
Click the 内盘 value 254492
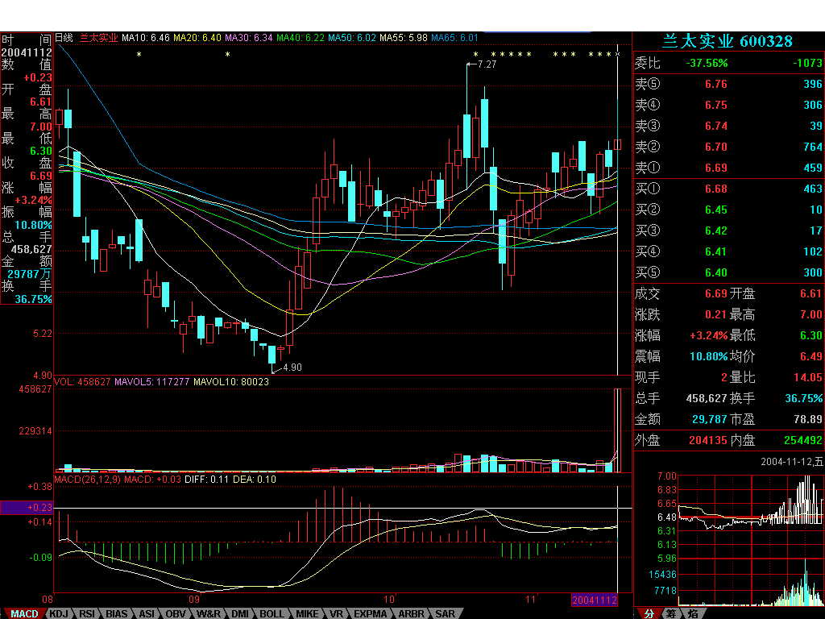[803, 440]
